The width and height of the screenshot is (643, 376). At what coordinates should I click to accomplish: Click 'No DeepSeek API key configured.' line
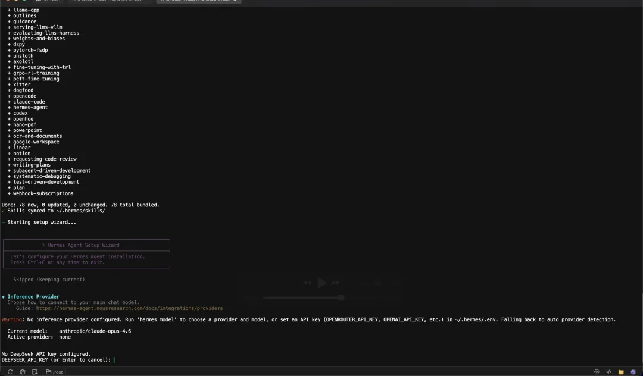pos(46,354)
